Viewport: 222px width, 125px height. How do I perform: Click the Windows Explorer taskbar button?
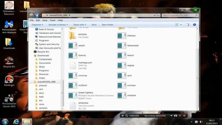27,122
